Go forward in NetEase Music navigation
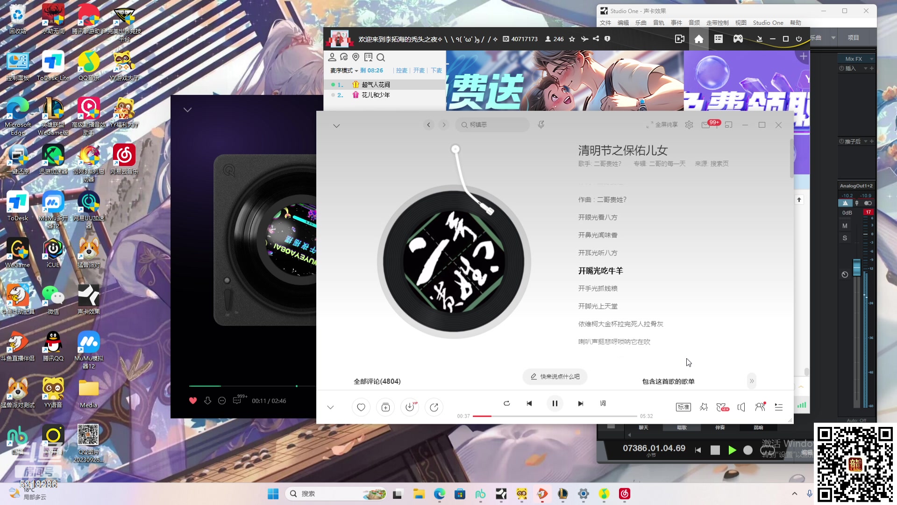 pyautogui.click(x=444, y=125)
